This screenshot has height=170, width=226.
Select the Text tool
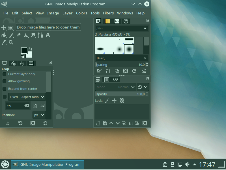pyautogui.click(x=48, y=35)
